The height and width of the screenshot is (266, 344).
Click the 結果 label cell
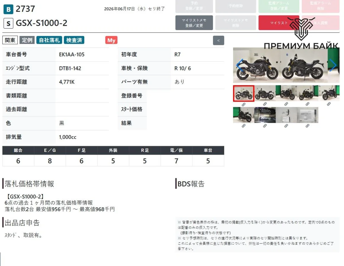pos(132,123)
